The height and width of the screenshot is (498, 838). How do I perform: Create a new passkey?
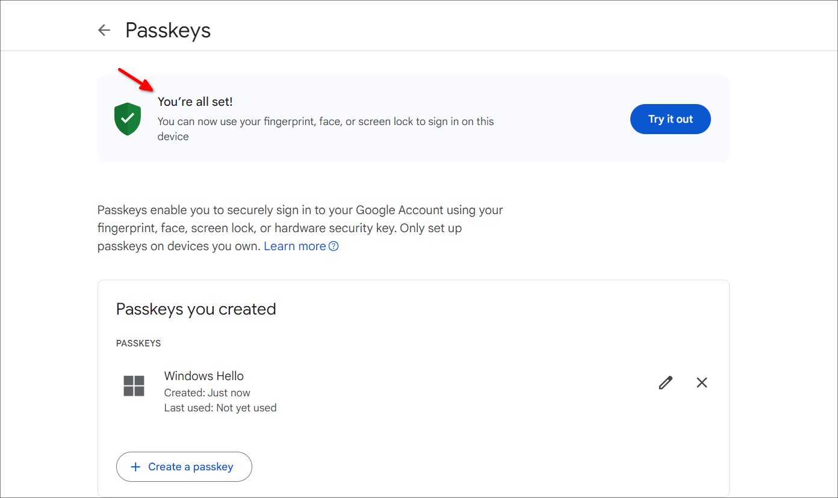pos(184,467)
